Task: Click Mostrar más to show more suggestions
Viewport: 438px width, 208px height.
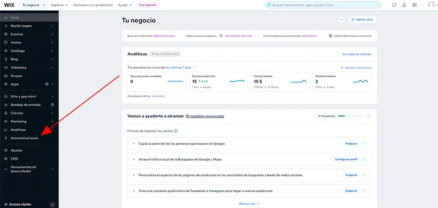Action: tap(249, 204)
